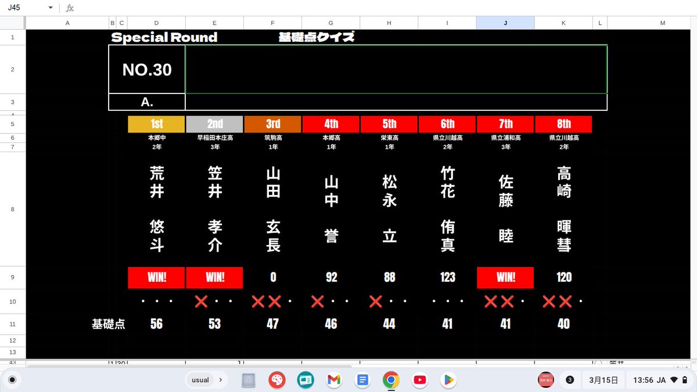Screen dimensions: 697x392
Task: Select column M header
Action: pyautogui.click(x=663, y=23)
